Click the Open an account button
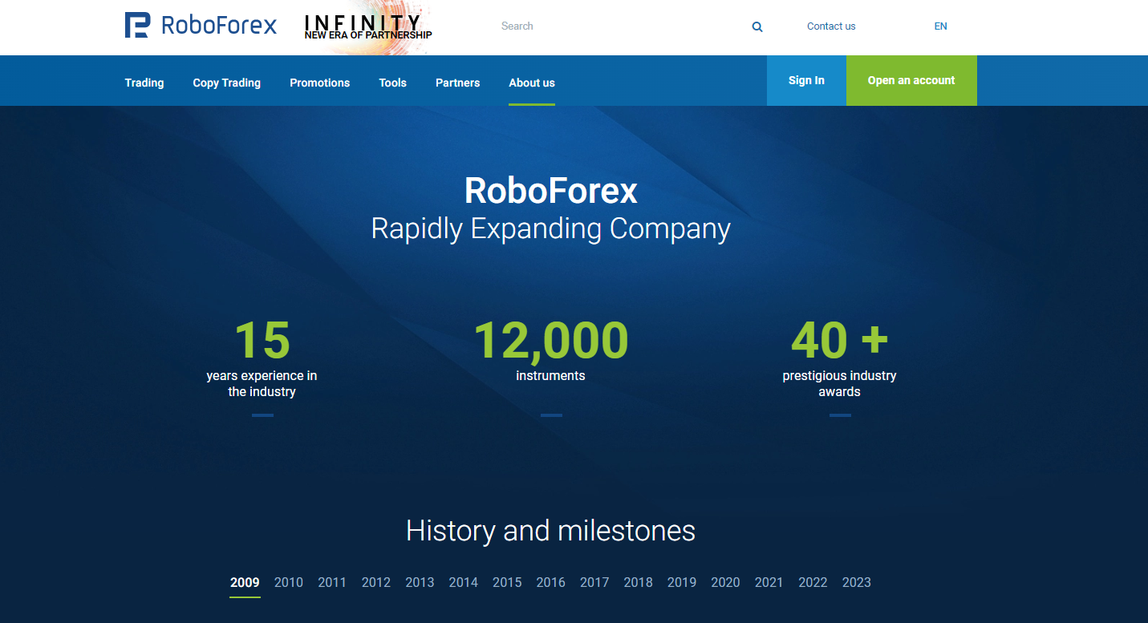The image size is (1148, 623). [x=911, y=80]
